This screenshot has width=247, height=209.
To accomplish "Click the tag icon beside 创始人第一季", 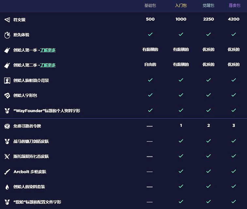I will coord(7,50).
